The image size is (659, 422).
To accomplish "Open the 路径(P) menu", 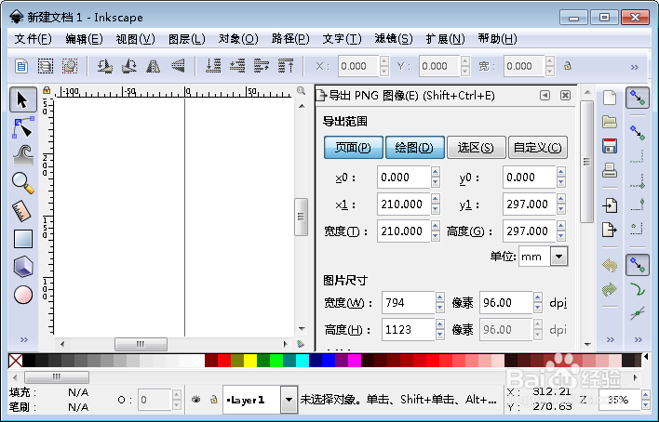I will (290, 39).
